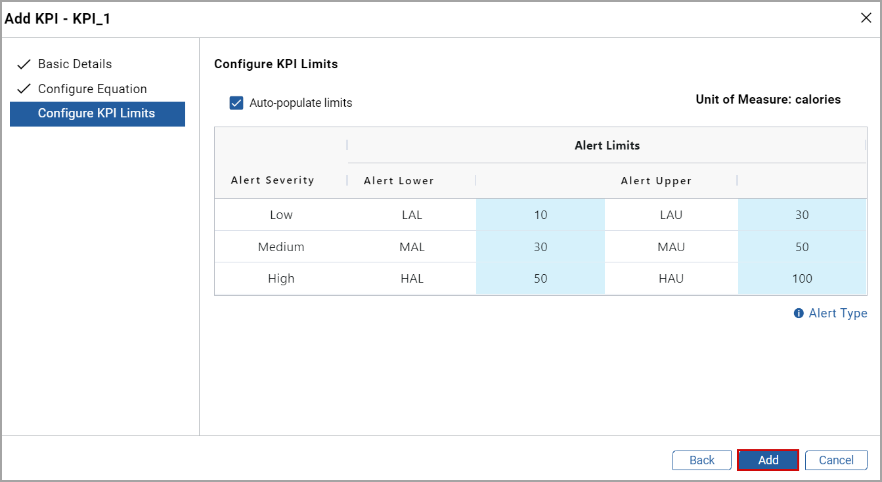Select the Basic Details step

(75, 64)
